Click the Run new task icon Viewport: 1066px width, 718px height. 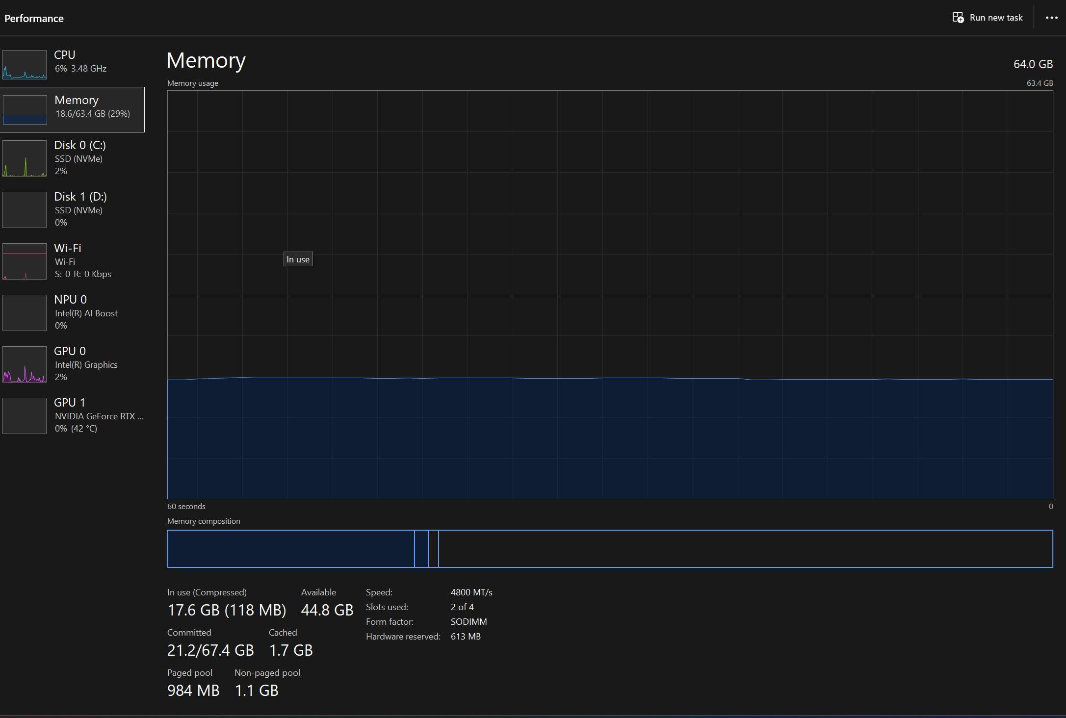pyautogui.click(x=958, y=18)
